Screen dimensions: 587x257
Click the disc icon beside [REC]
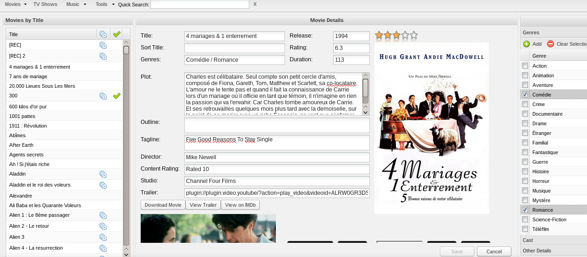(103, 45)
